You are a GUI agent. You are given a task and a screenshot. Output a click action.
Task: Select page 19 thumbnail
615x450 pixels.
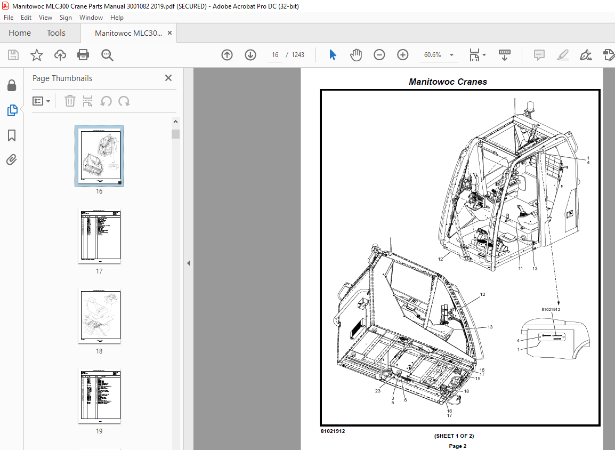coord(99,396)
